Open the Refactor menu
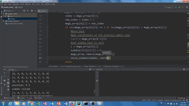Image resolution: width=189 pixels, height=106 pixels. pos(28,4)
